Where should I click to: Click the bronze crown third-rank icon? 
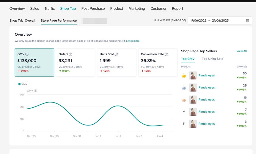click(184, 100)
